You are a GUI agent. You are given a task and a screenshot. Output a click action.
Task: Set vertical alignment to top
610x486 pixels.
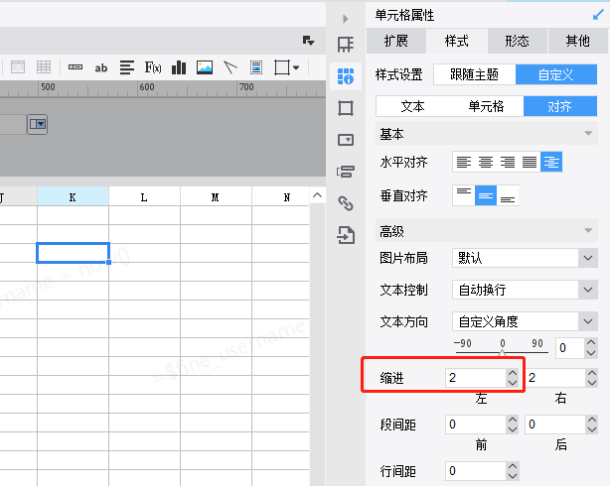(464, 195)
